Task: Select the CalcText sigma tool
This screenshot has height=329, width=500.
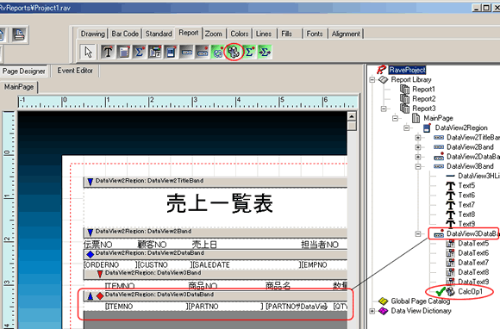Action: [140, 52]
